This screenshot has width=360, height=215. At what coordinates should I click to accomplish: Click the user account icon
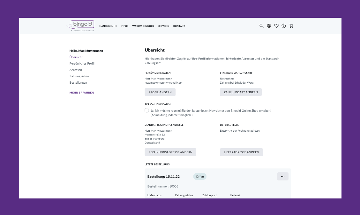284,26
